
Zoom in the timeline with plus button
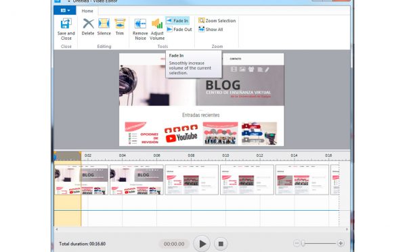pos(341,243)
